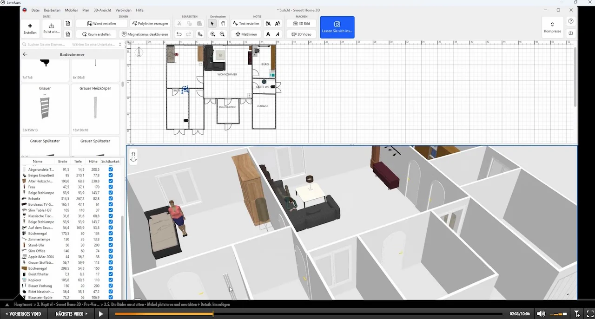
Task: Expand the video menu triangle bottom-left
Action: 7,305
